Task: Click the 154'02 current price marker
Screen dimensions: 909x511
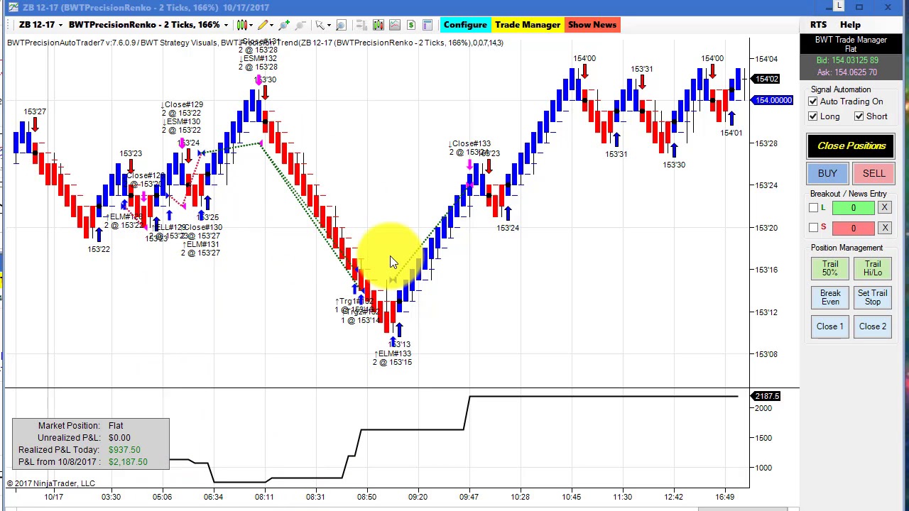Action: click(766, 79)
